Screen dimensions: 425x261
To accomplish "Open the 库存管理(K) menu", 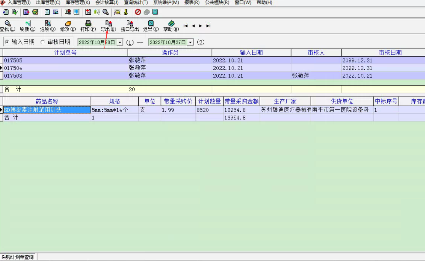I will pos(78,2).
